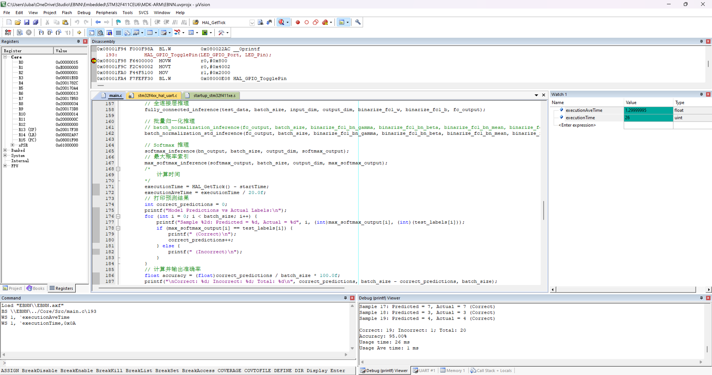
Task: Open the Flash menu
Action: click(66, 12)
